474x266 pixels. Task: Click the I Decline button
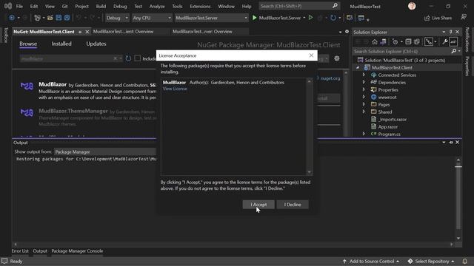pos(293,205)
